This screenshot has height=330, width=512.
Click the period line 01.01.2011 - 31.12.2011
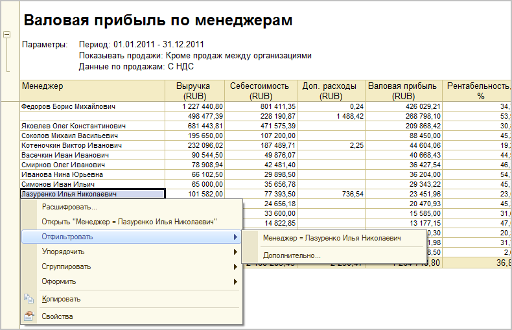141,45
